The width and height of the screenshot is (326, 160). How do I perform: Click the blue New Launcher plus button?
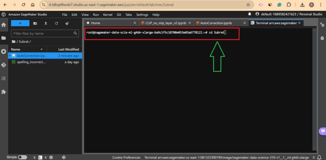click(20, 23)
